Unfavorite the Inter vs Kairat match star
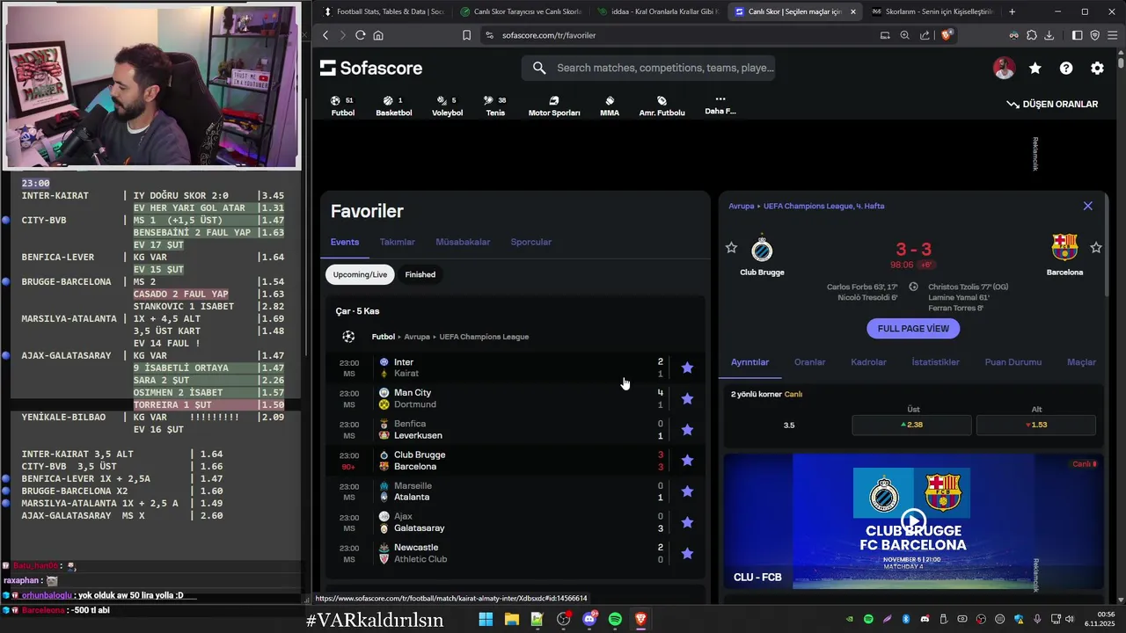1126x633 pixels. click(687, 367)
